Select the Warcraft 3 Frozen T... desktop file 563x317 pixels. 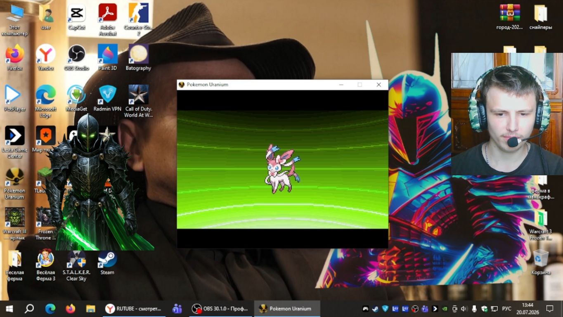pos(541,224)
